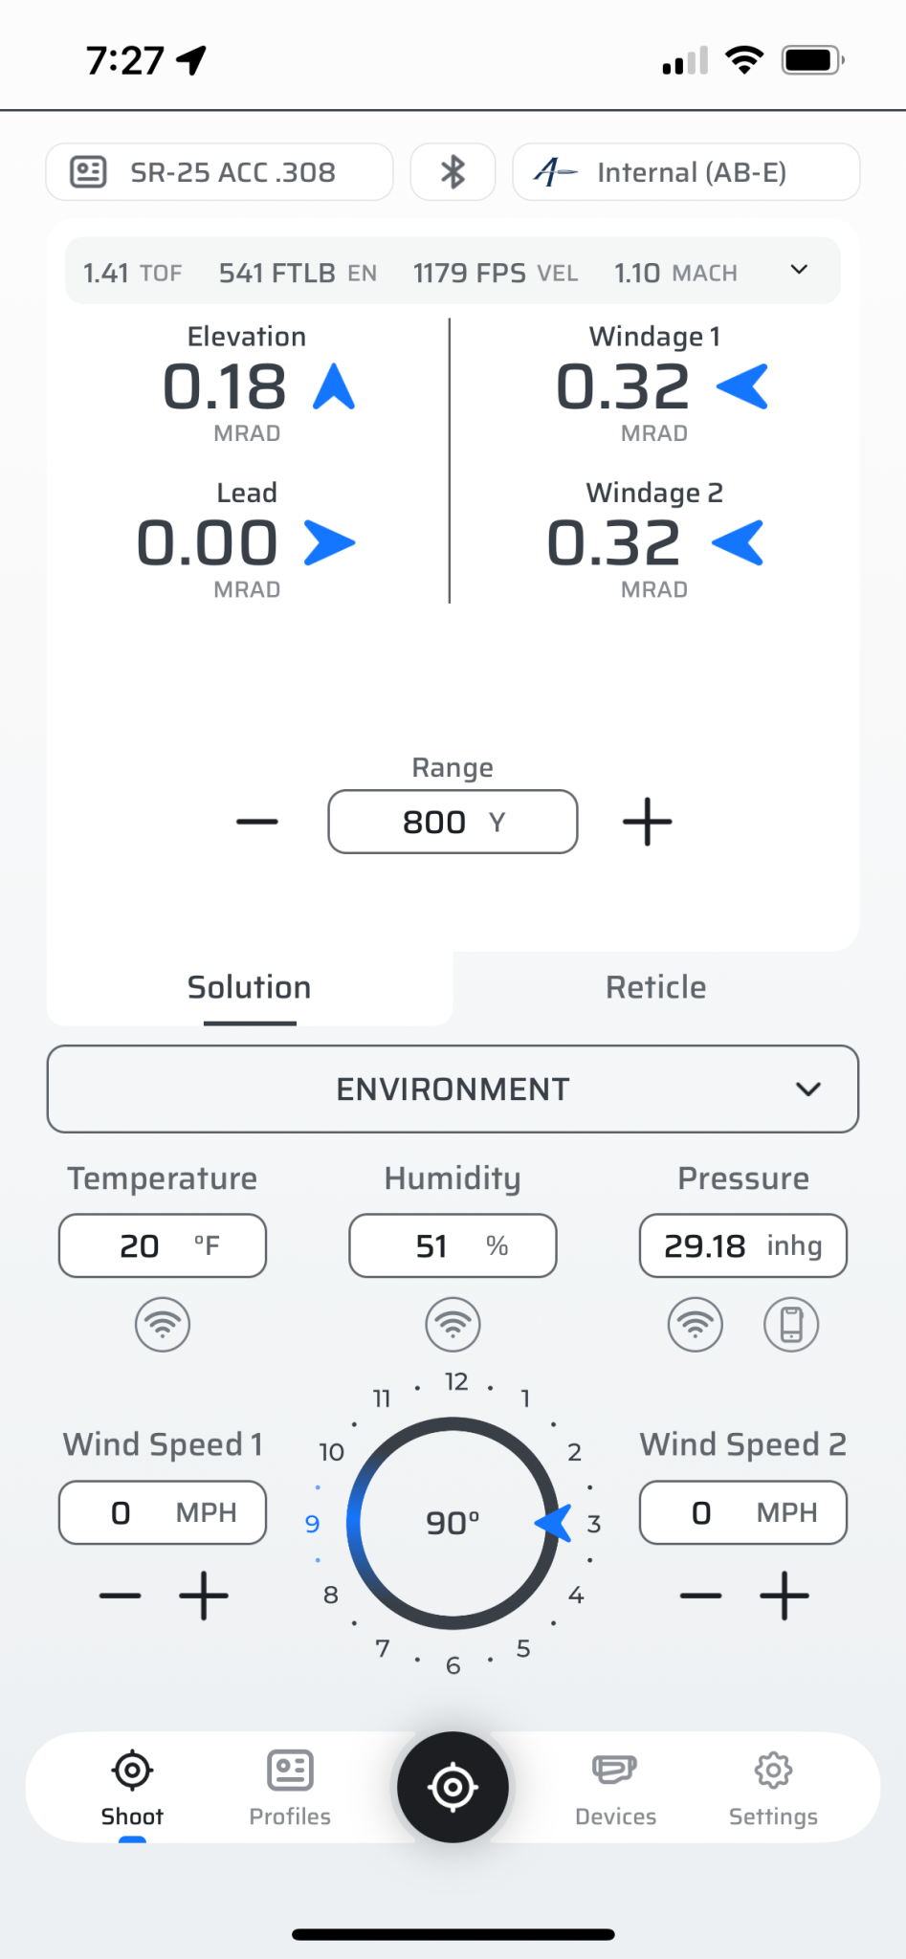Tap the Bluetooth icon button
The image size is (906, 1959).
tap(453, 172)
